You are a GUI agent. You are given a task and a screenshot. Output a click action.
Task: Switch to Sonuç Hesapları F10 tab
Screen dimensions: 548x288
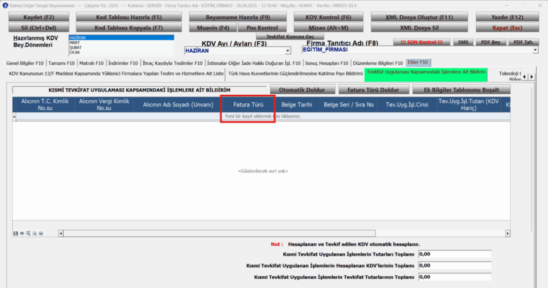click(x=326, y=63)
